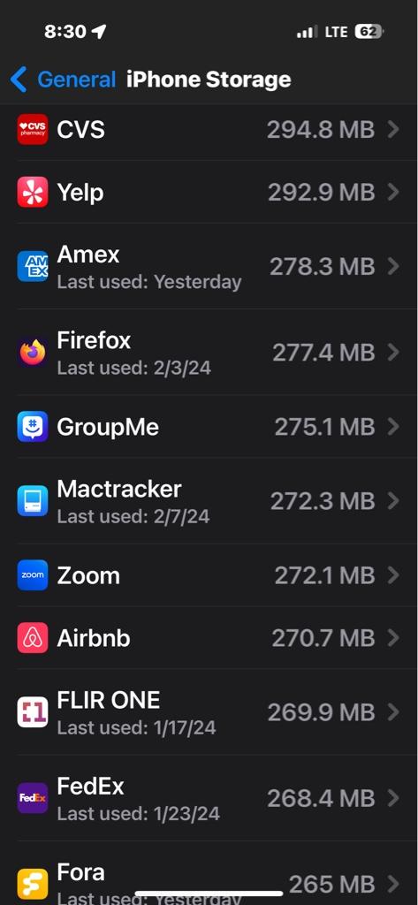The height and width of the screenshot is (905, 418).
Task: Open the chevron next to 277.4 MB
Action: pyautogui.click(x=394, y=352)
